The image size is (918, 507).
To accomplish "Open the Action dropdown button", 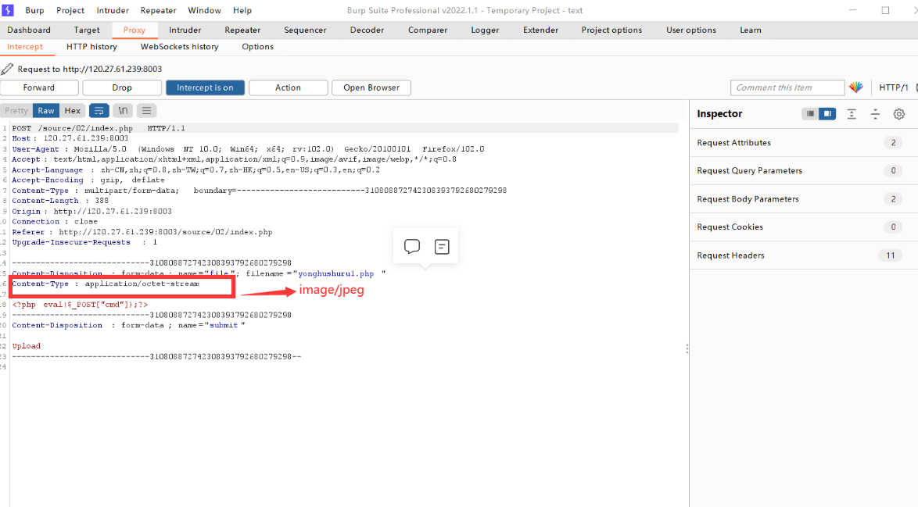I will point(288,87).
